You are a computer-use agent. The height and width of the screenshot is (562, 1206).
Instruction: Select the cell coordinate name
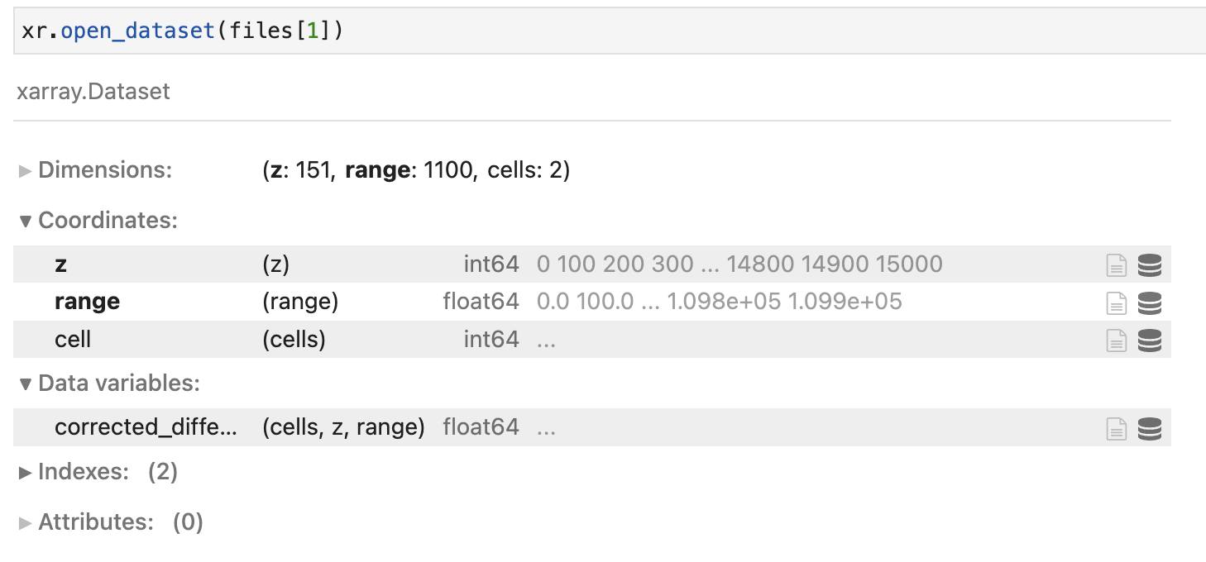[73, 340]
